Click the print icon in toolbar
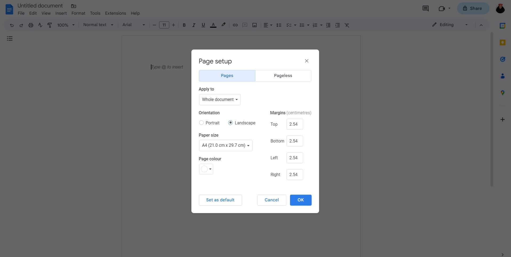This screenshot has height=257, width=511. pyautogui.click(x=31, y=25)
